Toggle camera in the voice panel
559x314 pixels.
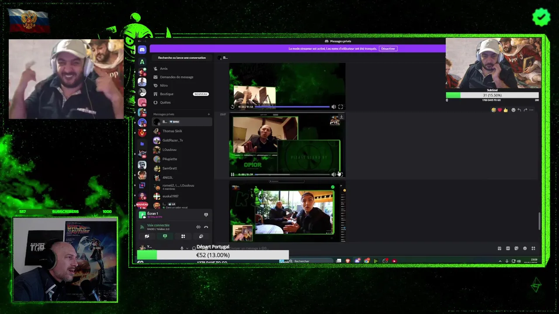(x=147, y=236)
